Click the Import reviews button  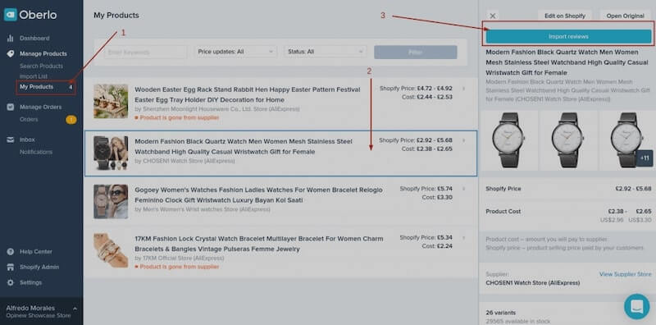(568, 37)
